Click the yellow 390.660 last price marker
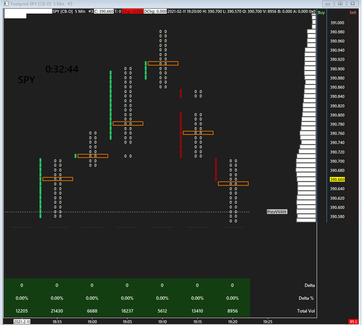This screenshot has height=325, width=362. [x=337, y=180]
